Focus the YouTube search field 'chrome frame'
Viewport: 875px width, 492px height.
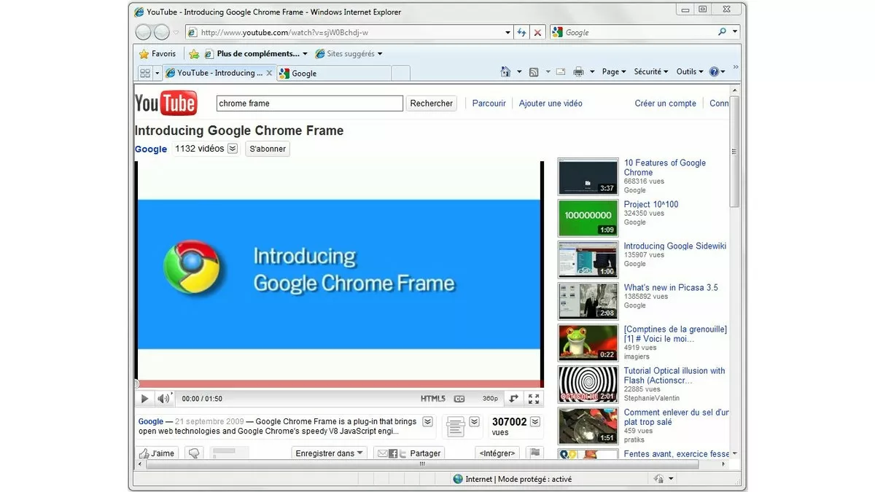[x=310, y=104]
